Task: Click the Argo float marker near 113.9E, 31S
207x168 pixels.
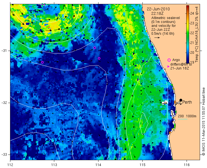Action: point(95,48)
